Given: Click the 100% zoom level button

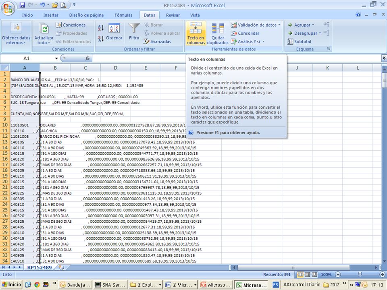Looking at the screenshot, I should point(326,274).
